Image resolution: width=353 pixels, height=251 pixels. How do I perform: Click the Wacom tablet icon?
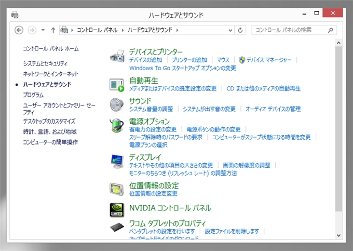pos(117,227)
